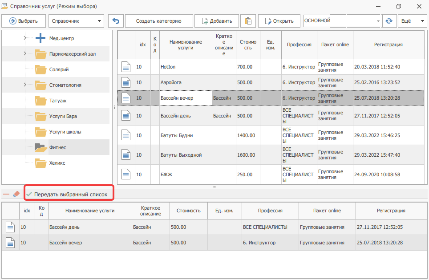429x280 pixels.
Task: Open the ОСНОВНОЙ combo box arrow
Action: (378, 21)
